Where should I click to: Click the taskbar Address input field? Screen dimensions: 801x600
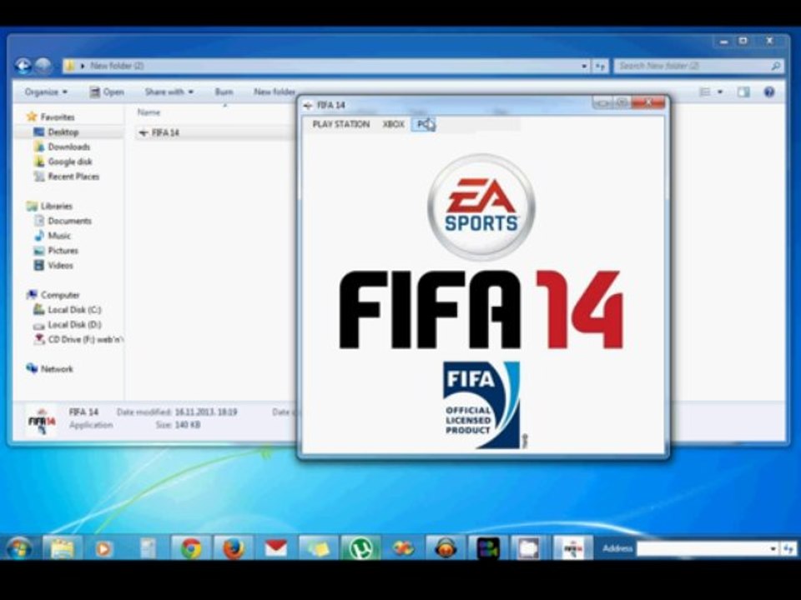click(702, 549)
